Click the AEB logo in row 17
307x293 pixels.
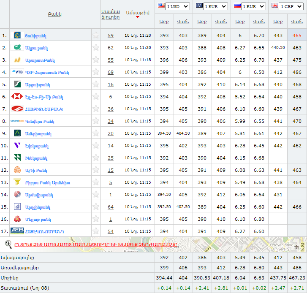(17, 231)
